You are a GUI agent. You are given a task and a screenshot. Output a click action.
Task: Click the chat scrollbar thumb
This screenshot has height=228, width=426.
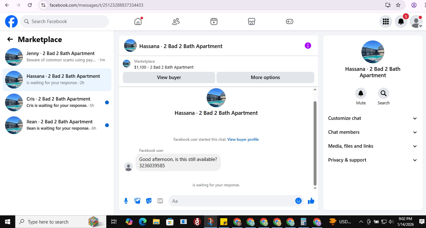point(315,143)
